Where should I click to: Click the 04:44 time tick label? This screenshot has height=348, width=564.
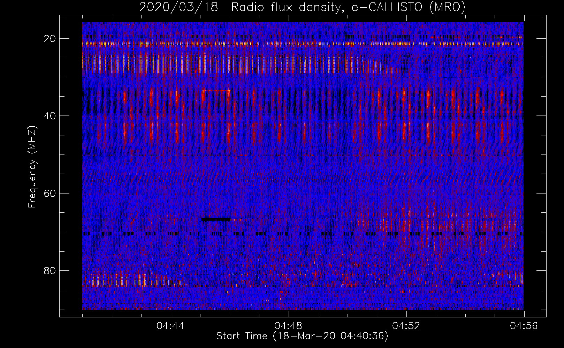click(170, 326)
